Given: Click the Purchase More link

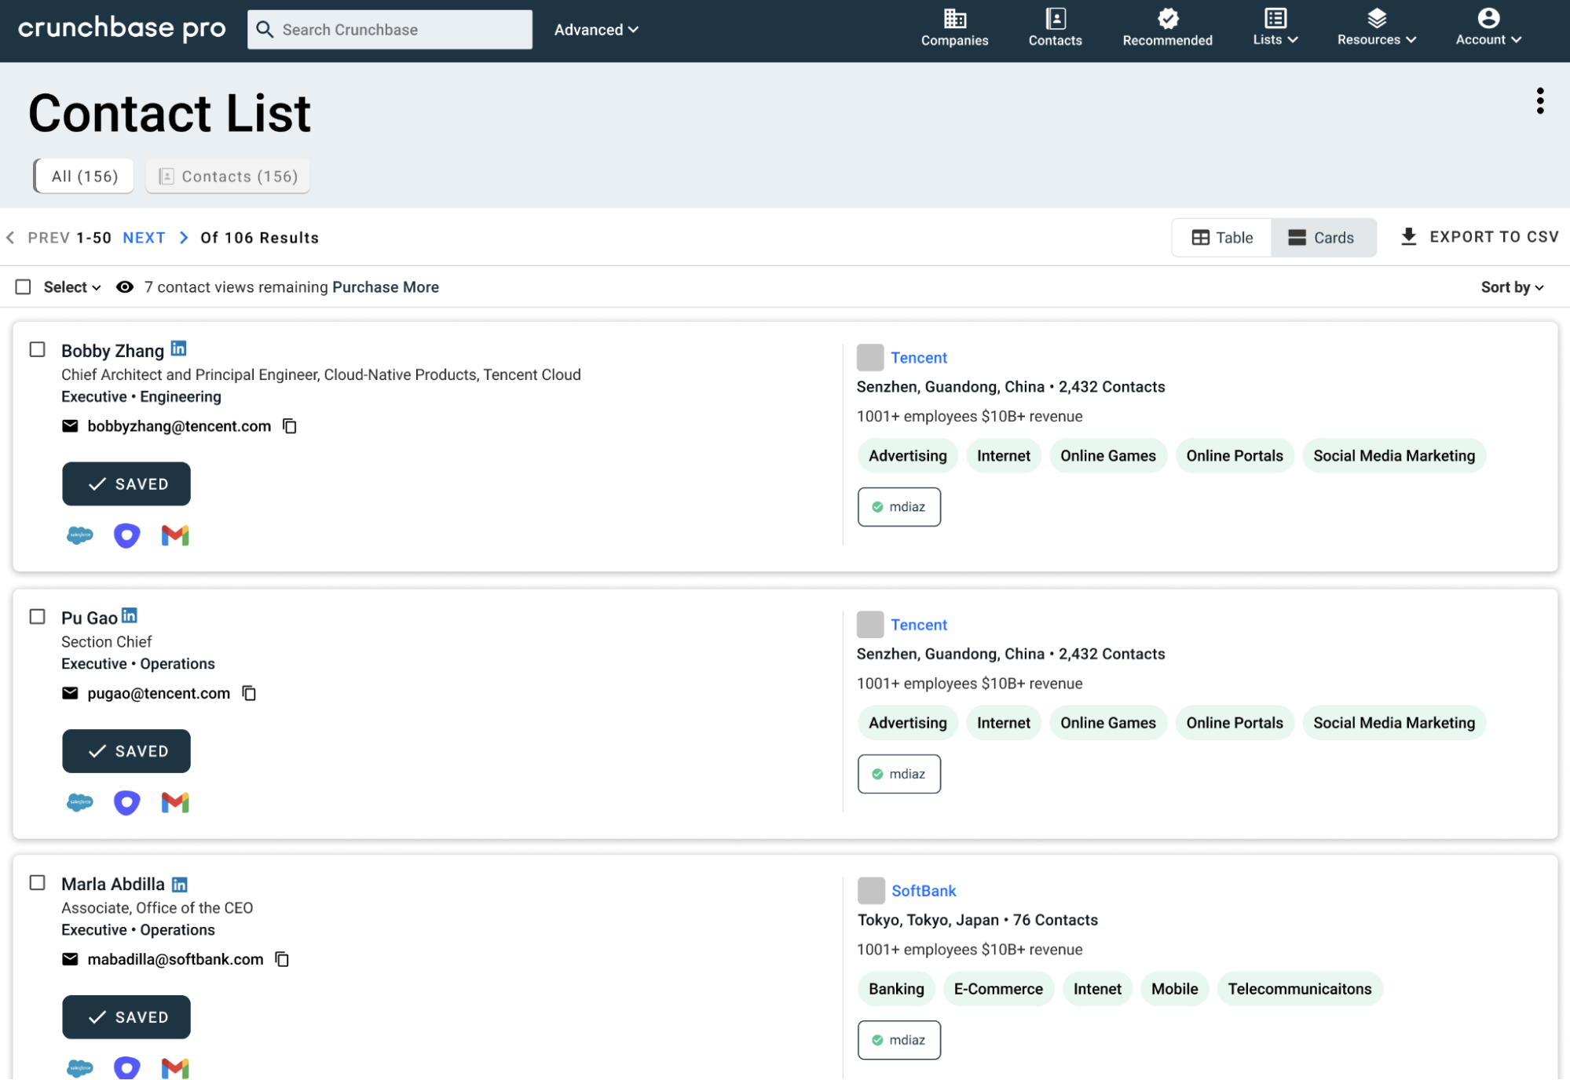Looking at the screenshot, I should tap(386, 287).
